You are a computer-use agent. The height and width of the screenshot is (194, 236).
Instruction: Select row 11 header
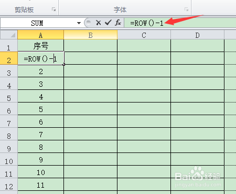pyautogui.click(x=9, y=172)
